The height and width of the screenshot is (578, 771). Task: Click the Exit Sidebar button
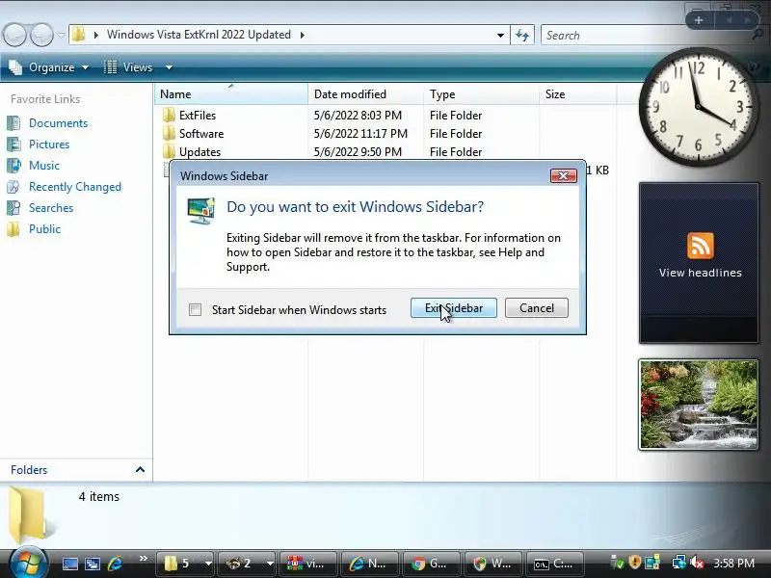tap(453, 308)
